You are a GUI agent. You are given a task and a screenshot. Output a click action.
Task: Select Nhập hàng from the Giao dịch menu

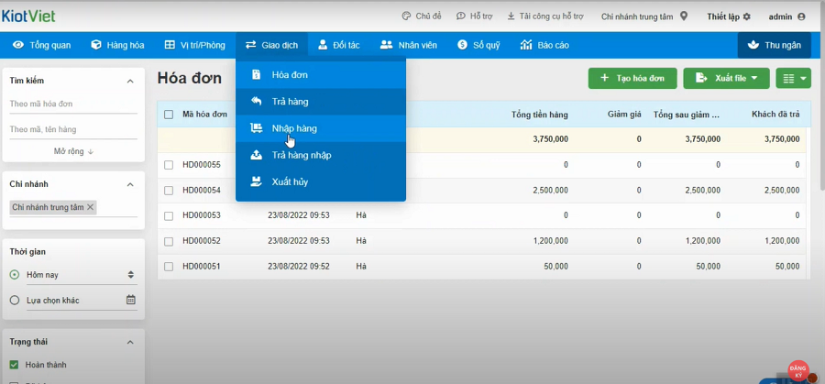(x=321, y=128)
